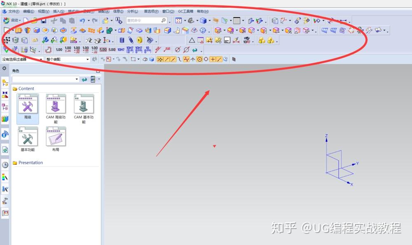Toggle the point on curve snap
Viewport: 412px width, 245px height.
tap(219, 59)
